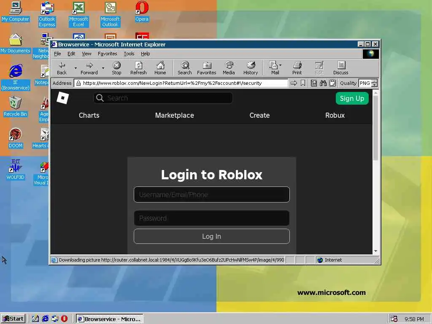Click the Password field
The width and height of the screenshot is (432, 324).
[x=212, y=218]
